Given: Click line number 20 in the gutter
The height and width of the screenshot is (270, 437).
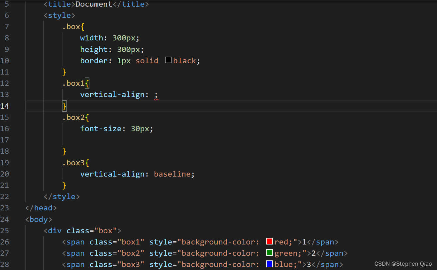Looking at the screenshot, I should (x=5, y=174).
